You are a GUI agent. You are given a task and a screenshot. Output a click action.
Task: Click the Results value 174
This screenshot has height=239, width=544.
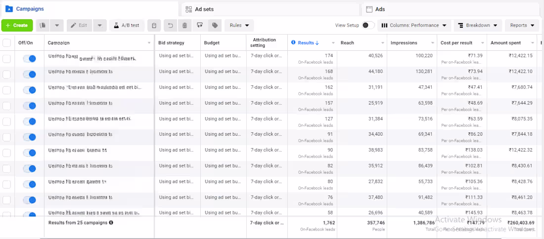point(329,55)
